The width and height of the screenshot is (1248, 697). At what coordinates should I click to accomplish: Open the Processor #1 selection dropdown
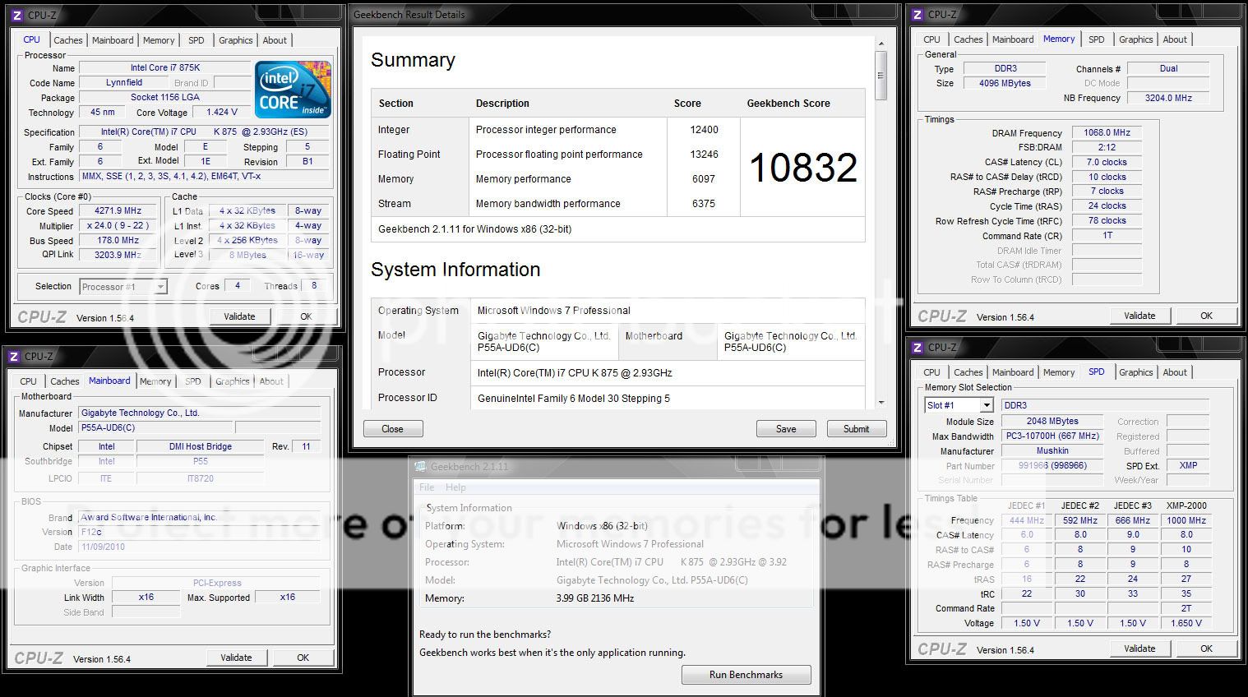[123, 287]
